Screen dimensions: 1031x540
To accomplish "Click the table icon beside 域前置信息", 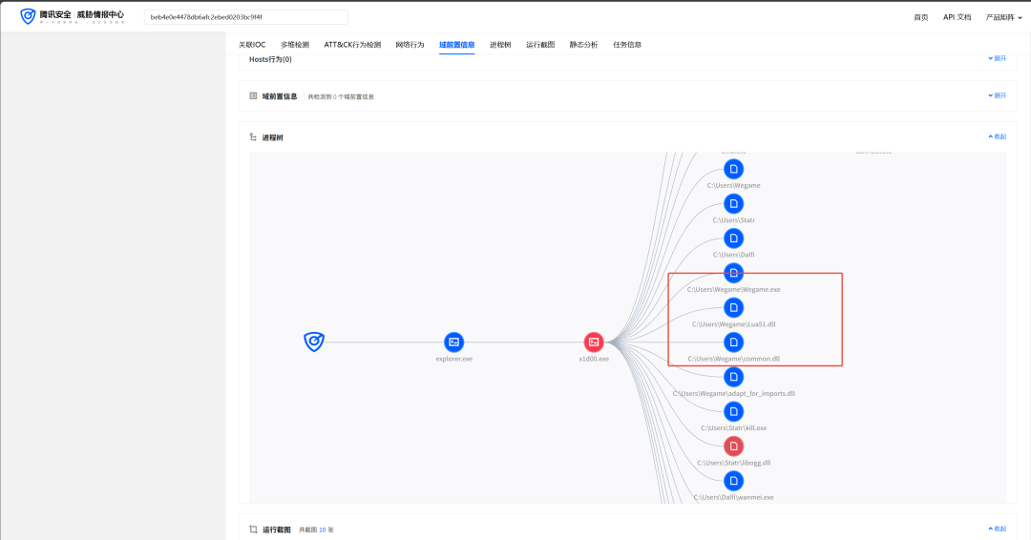I will (253, 96).
